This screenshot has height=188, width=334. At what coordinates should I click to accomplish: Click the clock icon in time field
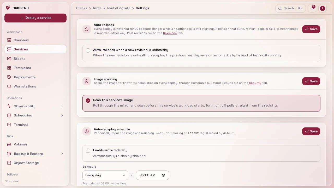click(x=164, y=175)
